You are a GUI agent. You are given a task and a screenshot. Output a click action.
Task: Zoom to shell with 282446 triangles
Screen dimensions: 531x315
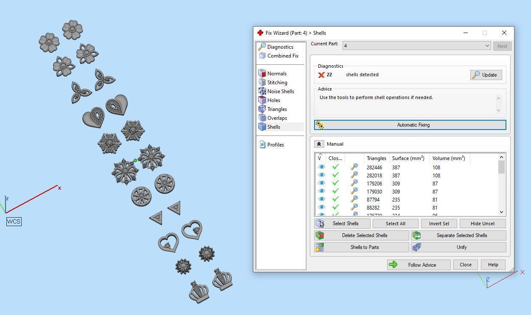pos(354,167)
